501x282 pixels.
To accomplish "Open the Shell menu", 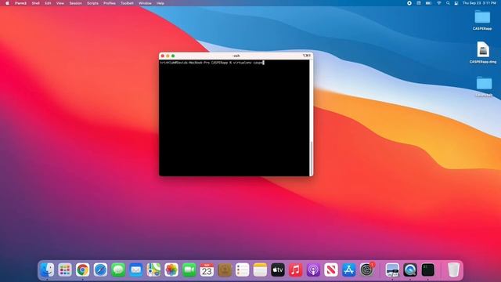I will point(35,3).
